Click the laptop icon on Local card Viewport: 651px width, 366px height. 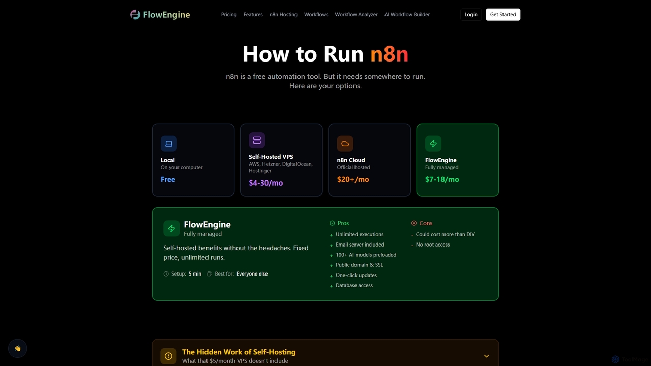tap(169, 144)
